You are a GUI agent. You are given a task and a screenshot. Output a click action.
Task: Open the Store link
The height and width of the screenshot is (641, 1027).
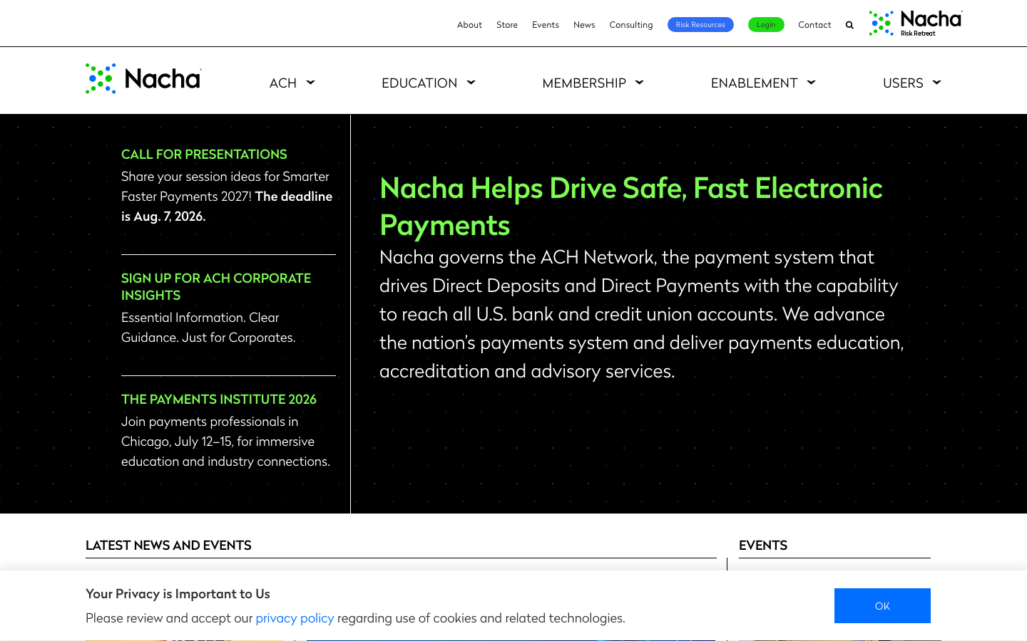pos(507,25)
